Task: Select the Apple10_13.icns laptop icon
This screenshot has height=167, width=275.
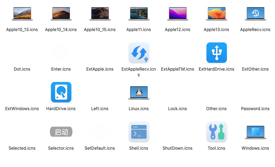Action: pos(22,13)
